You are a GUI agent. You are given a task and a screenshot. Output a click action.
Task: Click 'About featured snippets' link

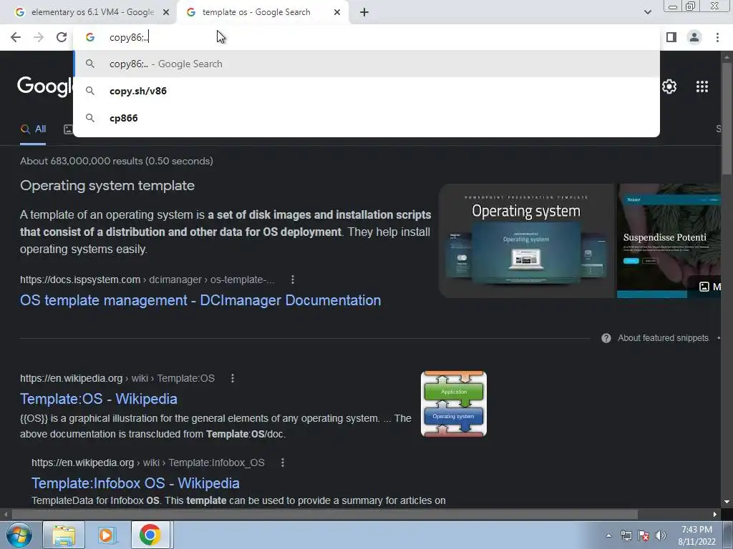pos(663,338)
